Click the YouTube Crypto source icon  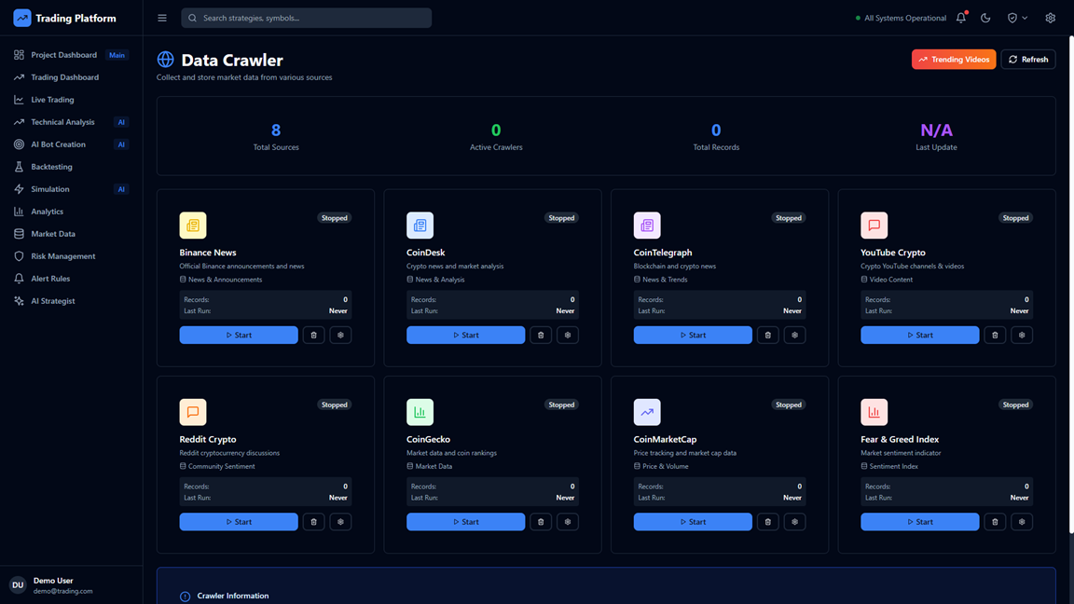pos(874,226)
